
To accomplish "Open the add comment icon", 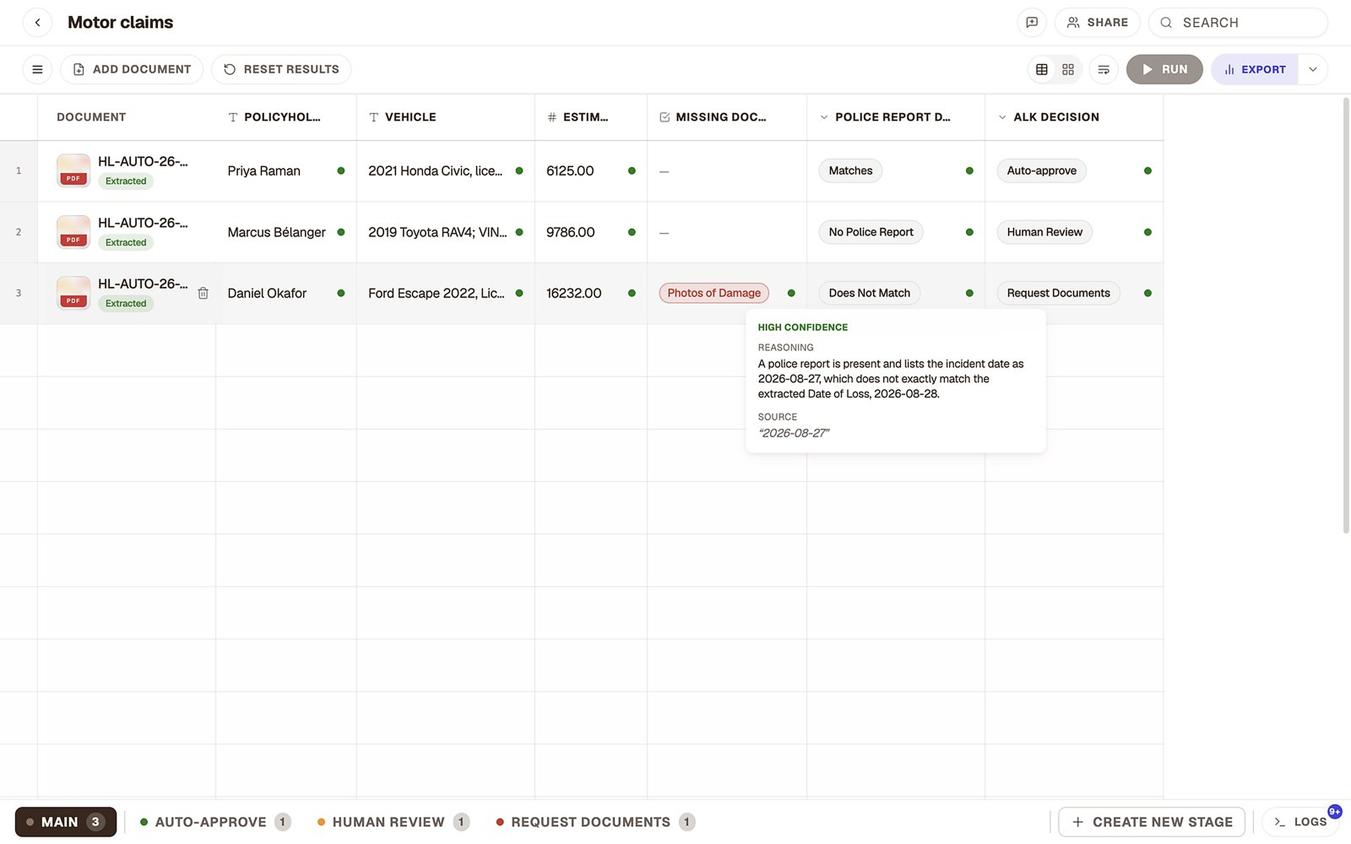I will 1032,23.
